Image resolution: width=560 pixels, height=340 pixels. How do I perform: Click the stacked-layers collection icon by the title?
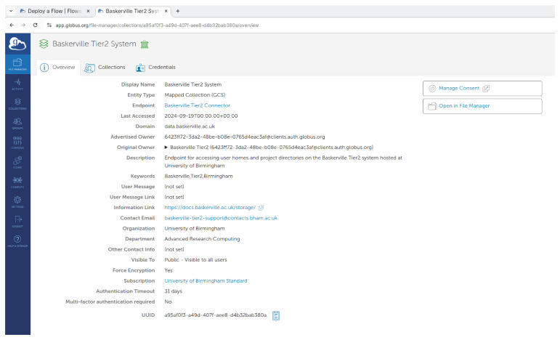[44, 44]
